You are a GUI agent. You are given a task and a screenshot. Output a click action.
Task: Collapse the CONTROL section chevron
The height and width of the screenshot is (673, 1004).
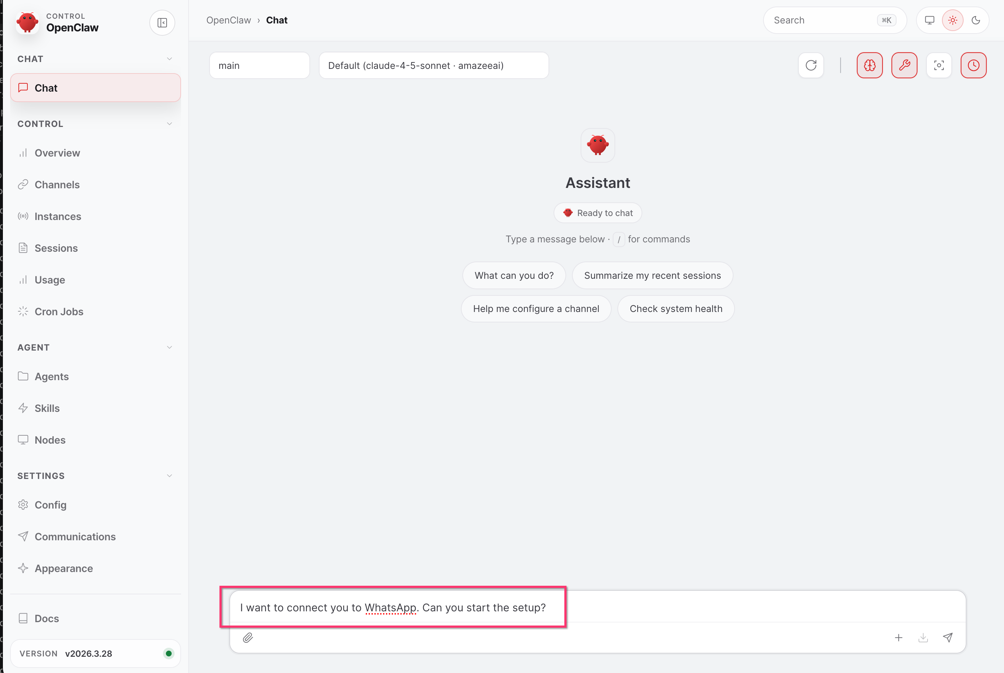[169, 124]
